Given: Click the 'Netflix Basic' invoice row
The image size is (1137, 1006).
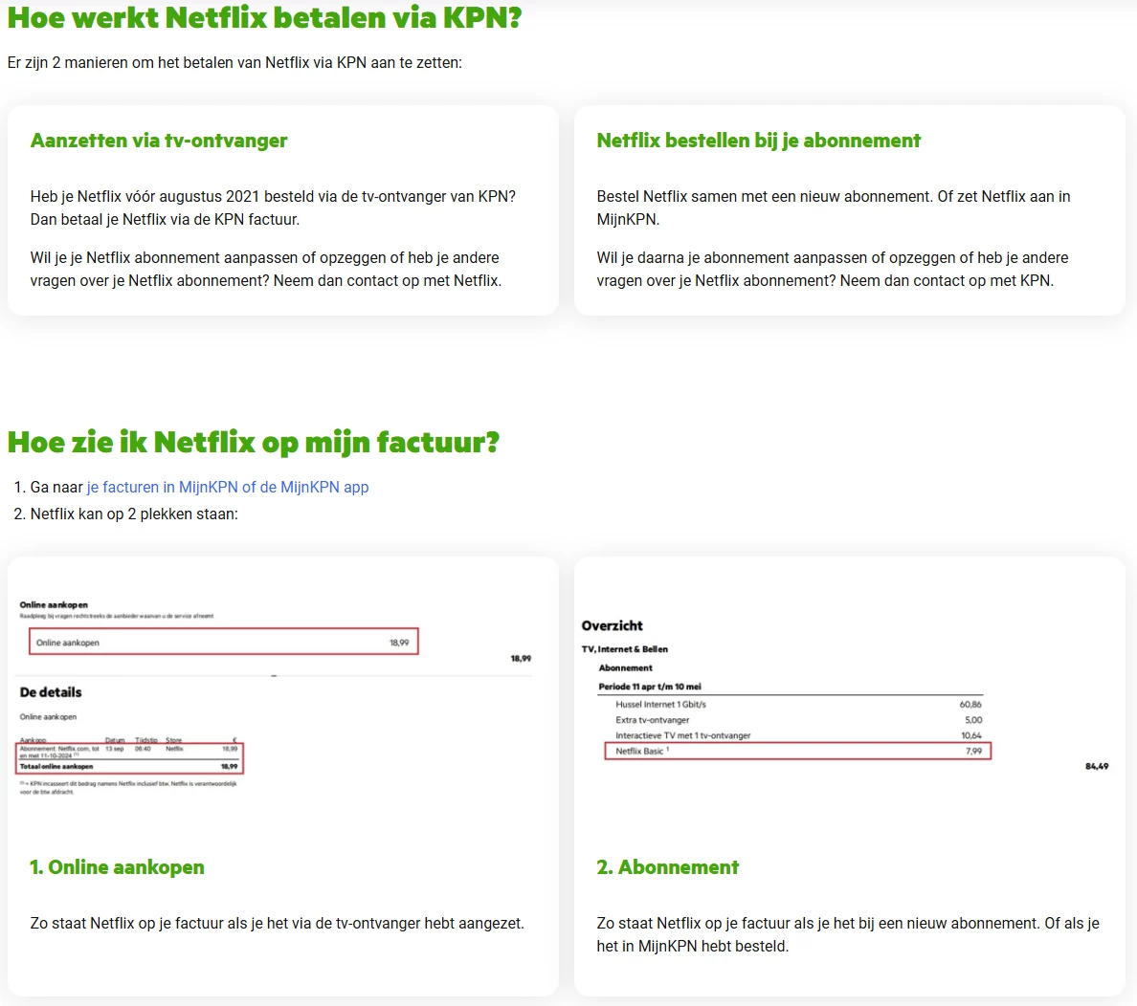Looking at the screenshot, I should pos(797,751).
